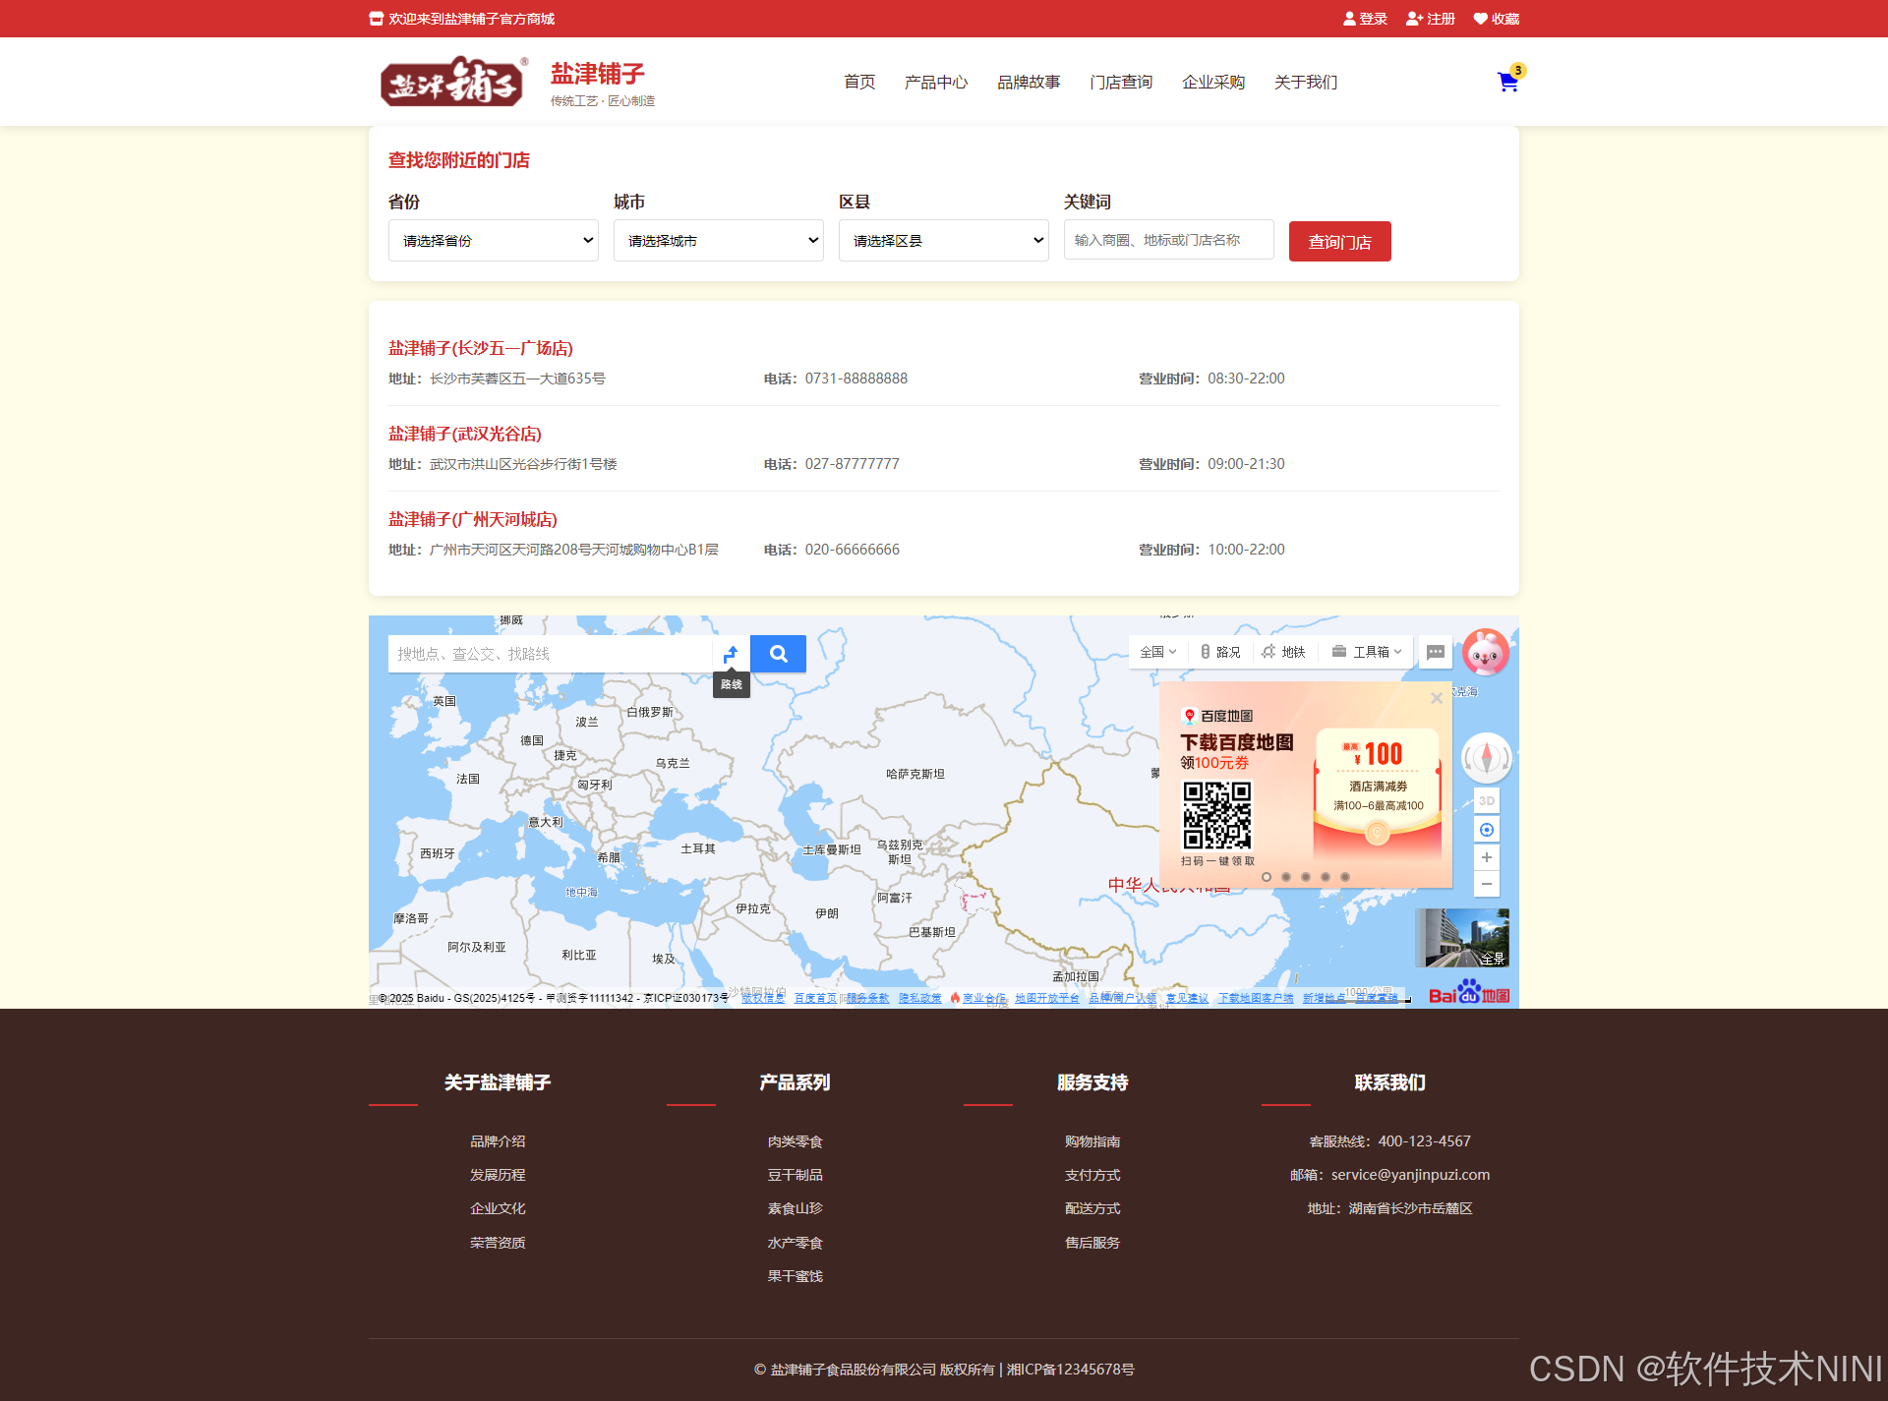This screenshot has height=1401, width=1888.
Task: Click the 关键词 keyword input field
Action: pos(1168,240)
